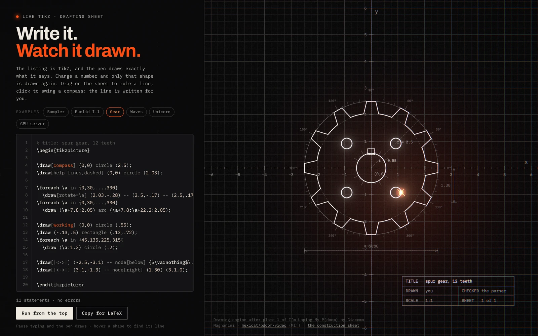Click the r = 2.5 radius label

tap(405, 142)
